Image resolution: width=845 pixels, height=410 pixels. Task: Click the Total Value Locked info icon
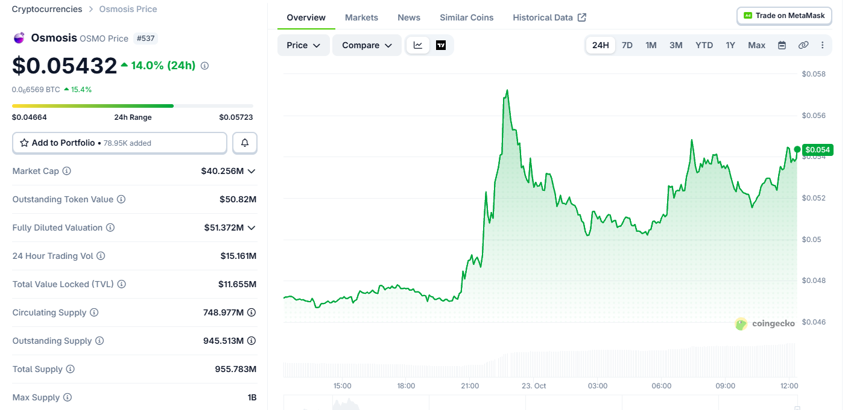(x=122, y=284)
